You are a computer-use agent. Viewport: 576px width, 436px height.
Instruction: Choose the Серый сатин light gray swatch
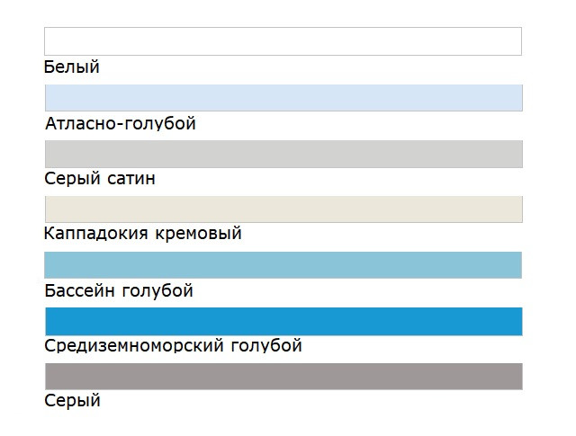pos(283,154)
